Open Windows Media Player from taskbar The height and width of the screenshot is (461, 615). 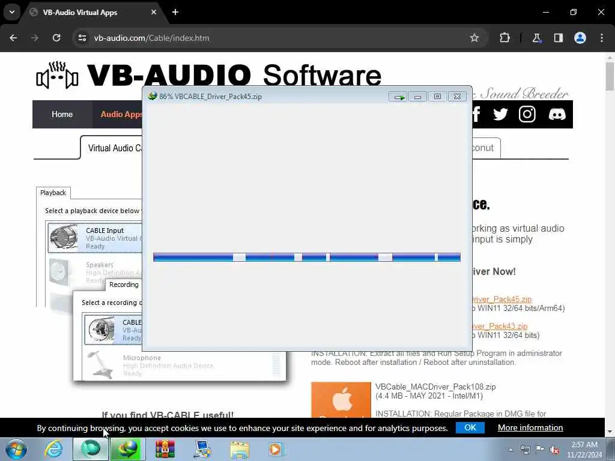[275, 449]
